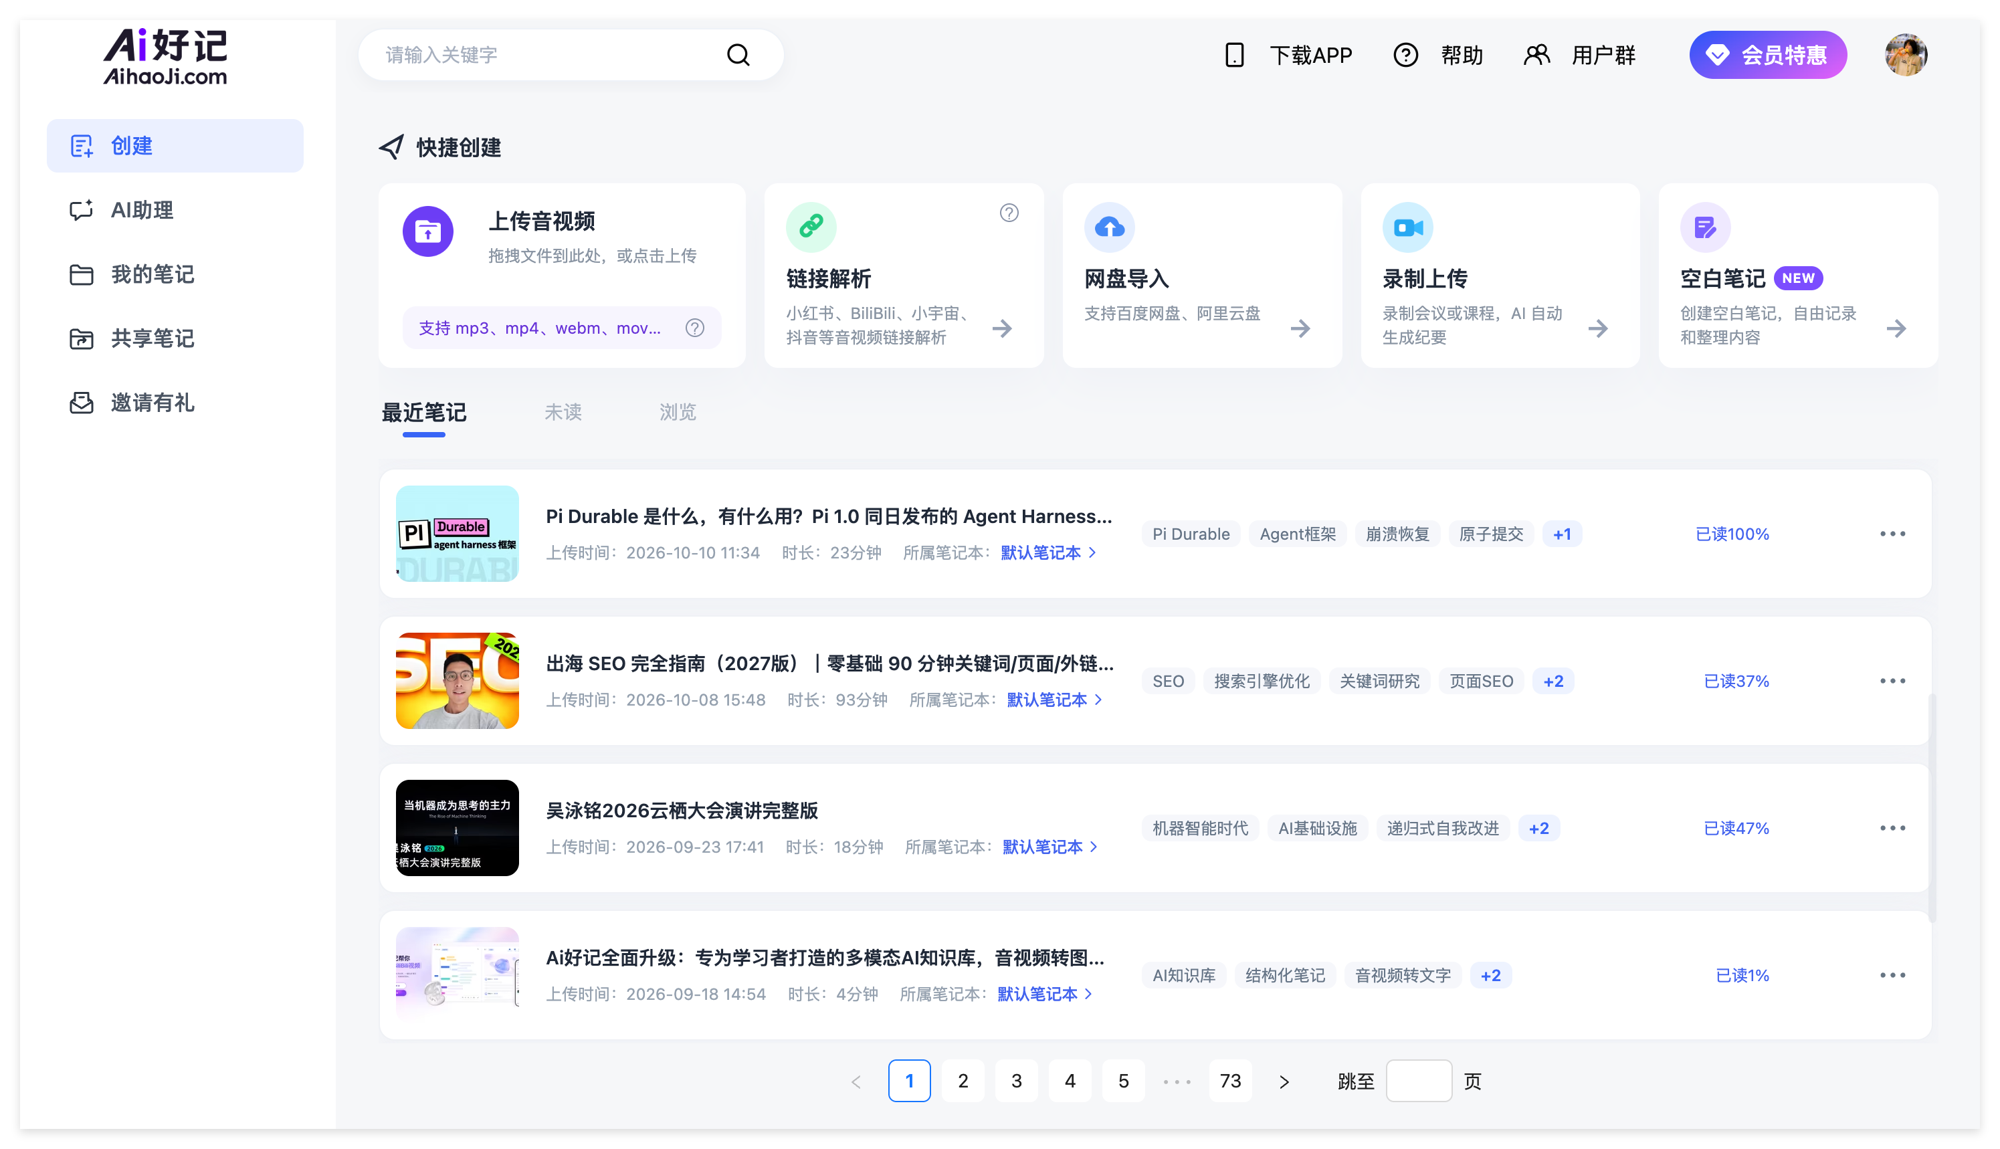
Task: Click the 会员特惠 button
Action: point(1767,56)
